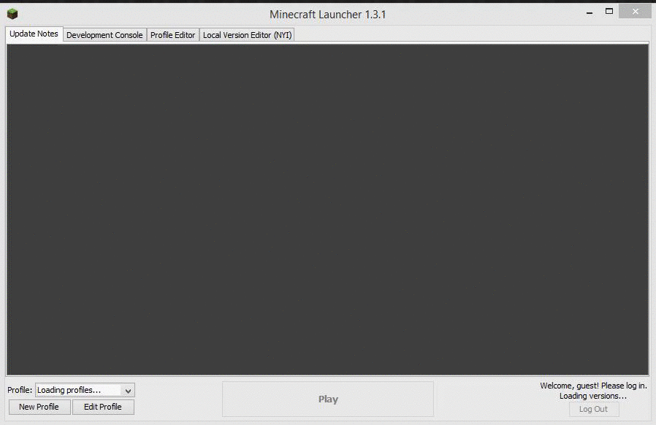
Task: Click the 'Profile:' label
Action: coord(20,390)
